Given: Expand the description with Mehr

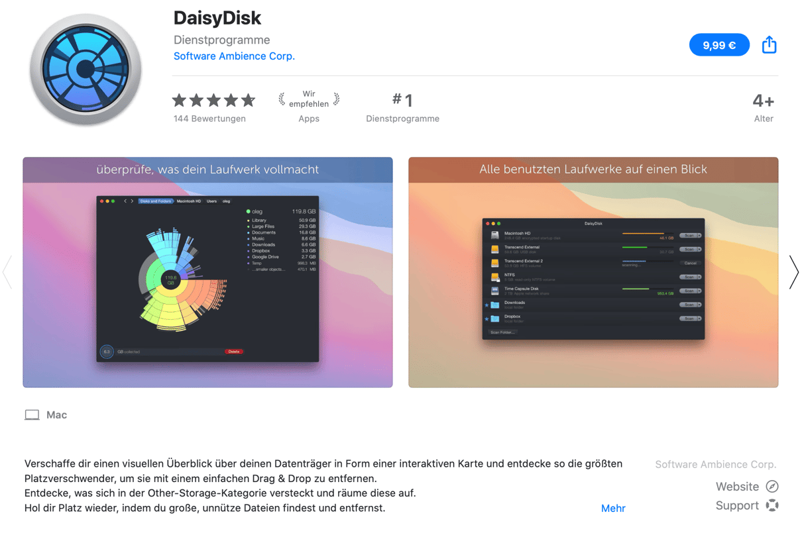Looking at the screenshot, I should (613, 509).
